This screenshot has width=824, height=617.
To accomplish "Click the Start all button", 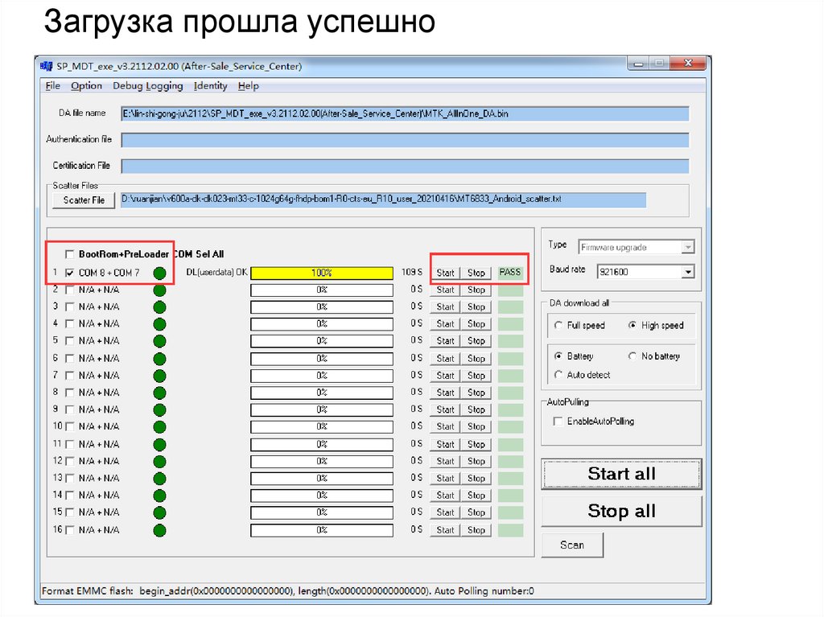I will point(621,474).
